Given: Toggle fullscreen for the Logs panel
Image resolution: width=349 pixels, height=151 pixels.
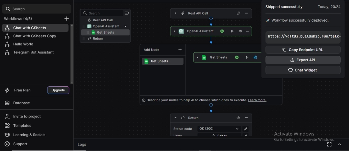Looking at the screenshot, I should (x=329, y=144).
